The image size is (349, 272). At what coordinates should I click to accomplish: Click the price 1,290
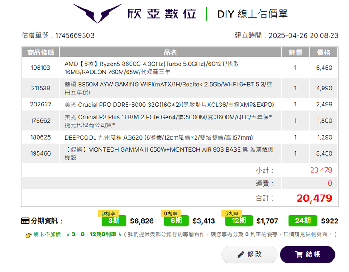click(x=324, y=137)
